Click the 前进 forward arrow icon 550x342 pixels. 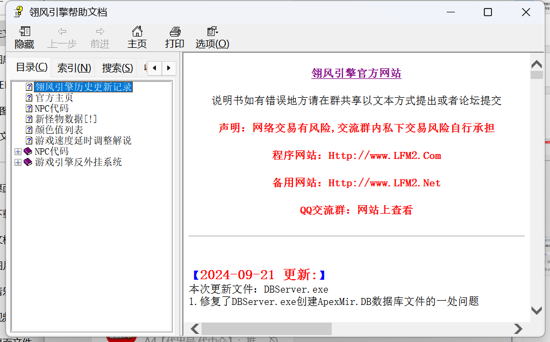point(99,32)
